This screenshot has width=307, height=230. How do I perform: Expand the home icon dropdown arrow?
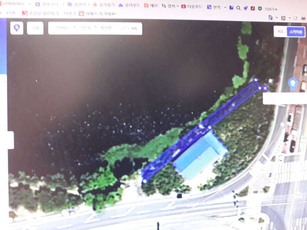pyautogui.click(x=277, y=18)
